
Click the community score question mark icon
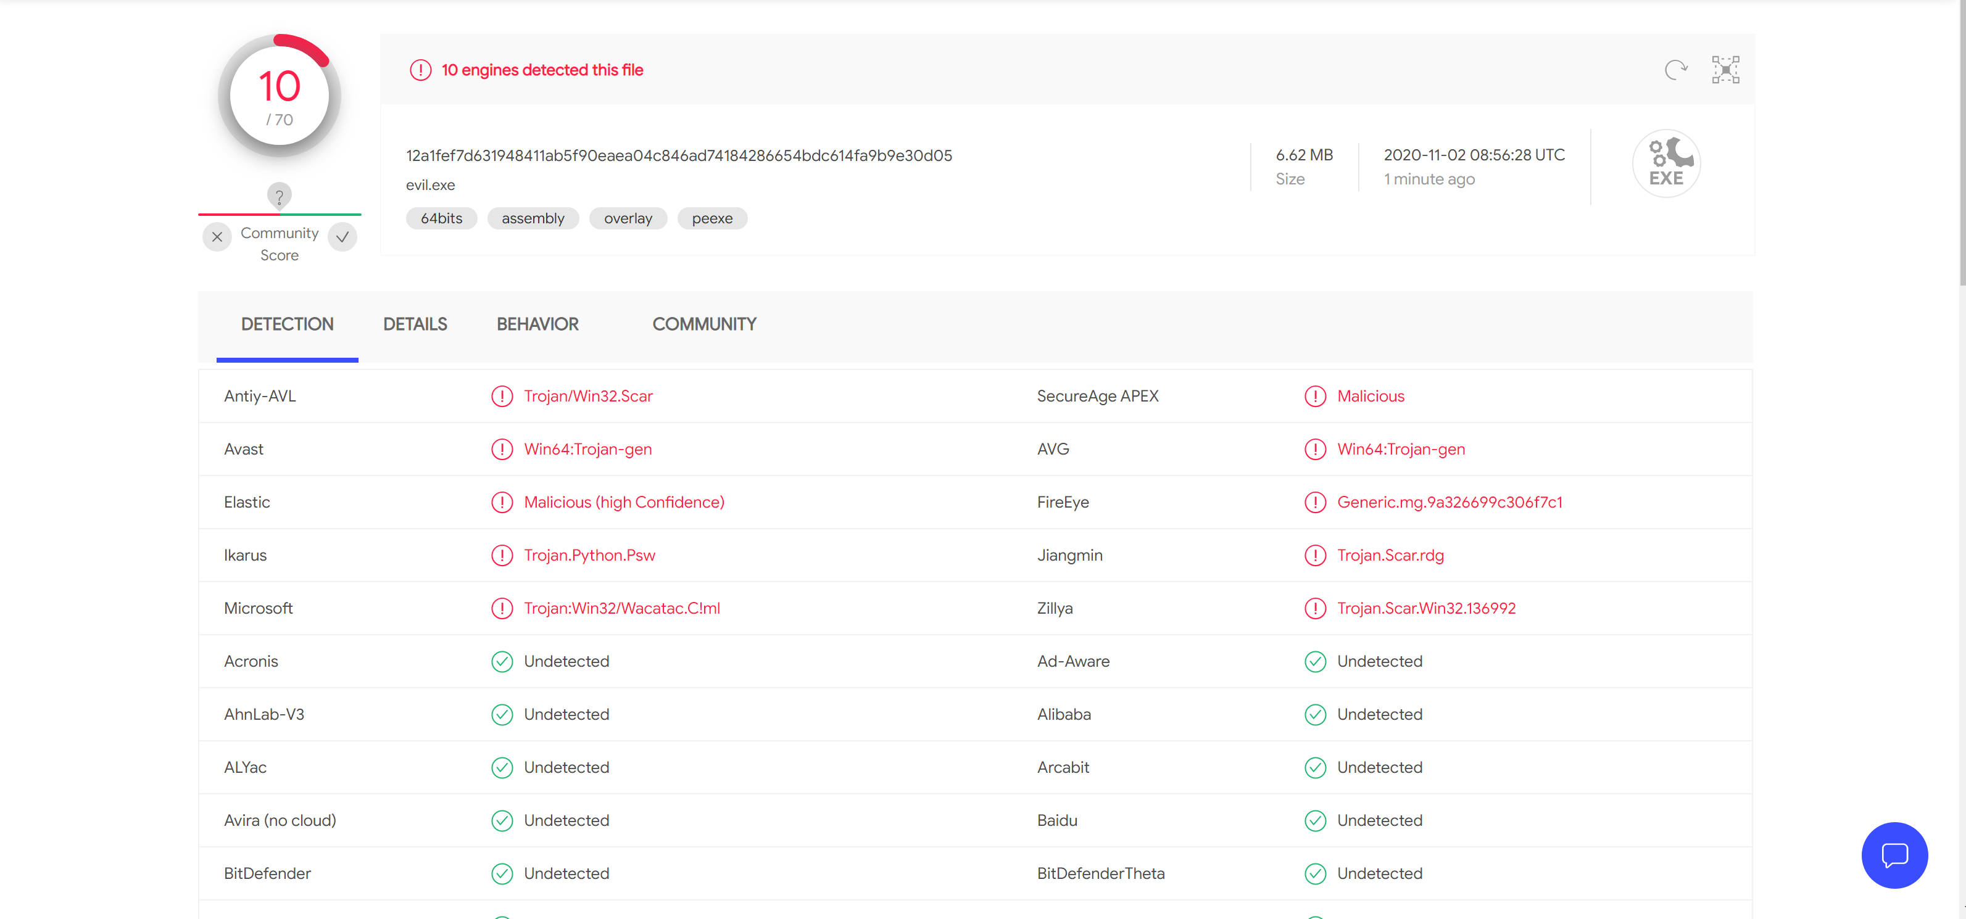pos(280,197)
